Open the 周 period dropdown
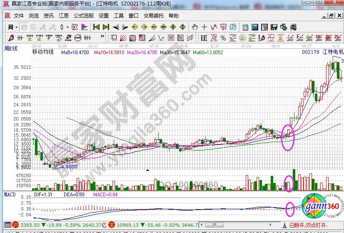The height and width of the screenshot is (233, 344). pos(12,27)
